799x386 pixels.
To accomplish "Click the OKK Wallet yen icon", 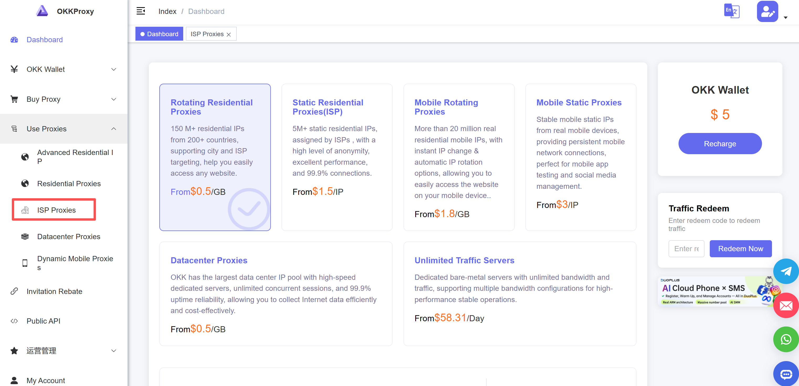I will pos(14,69).
